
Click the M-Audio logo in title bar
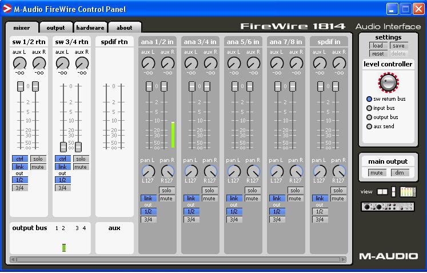(x=7, y=9)
